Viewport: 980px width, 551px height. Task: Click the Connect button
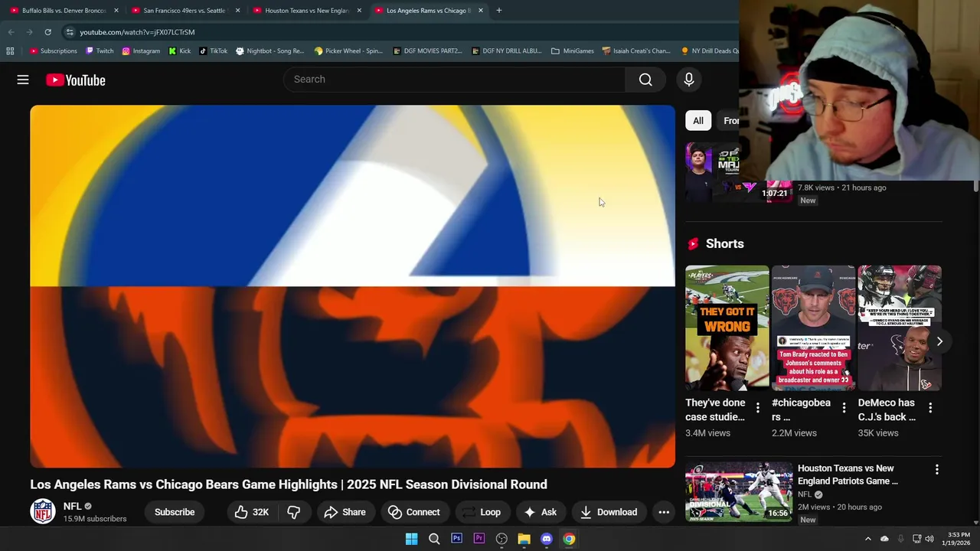[x=413, y=512]
